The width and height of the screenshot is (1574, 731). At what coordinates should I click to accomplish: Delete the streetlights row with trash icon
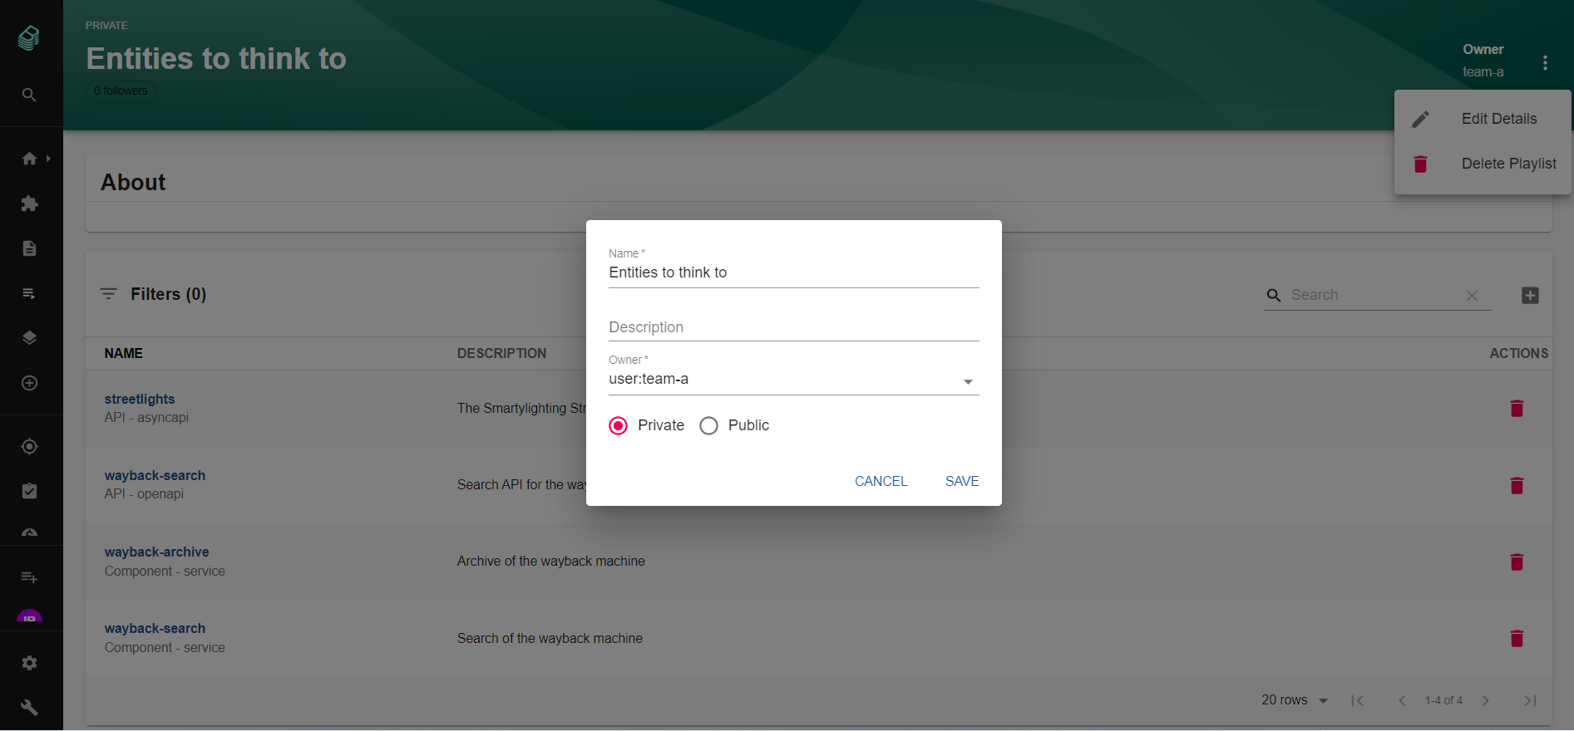pos(1517,409)
